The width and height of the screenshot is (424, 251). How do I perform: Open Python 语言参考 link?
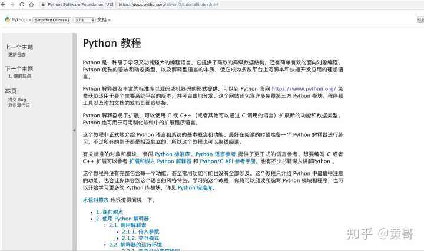coord(216,154)
